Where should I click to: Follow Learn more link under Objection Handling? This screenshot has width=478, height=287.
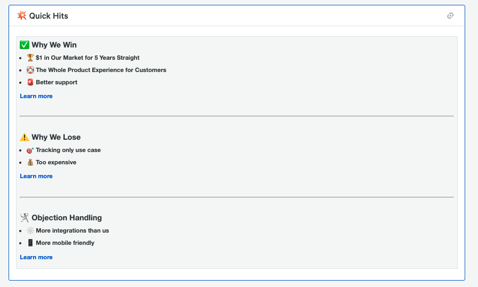(36, 257)
